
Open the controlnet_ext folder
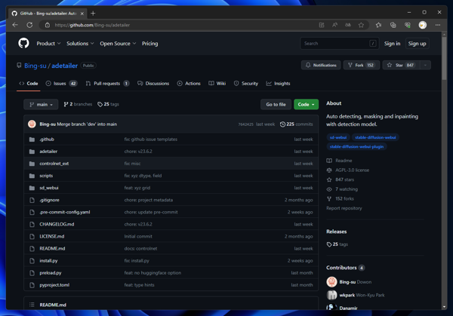[x=54, y=164]
